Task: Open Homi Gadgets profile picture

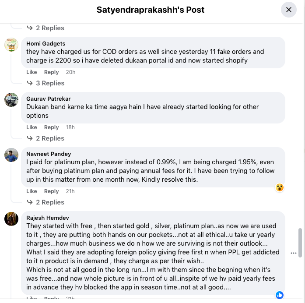Action: coord(11,45)
